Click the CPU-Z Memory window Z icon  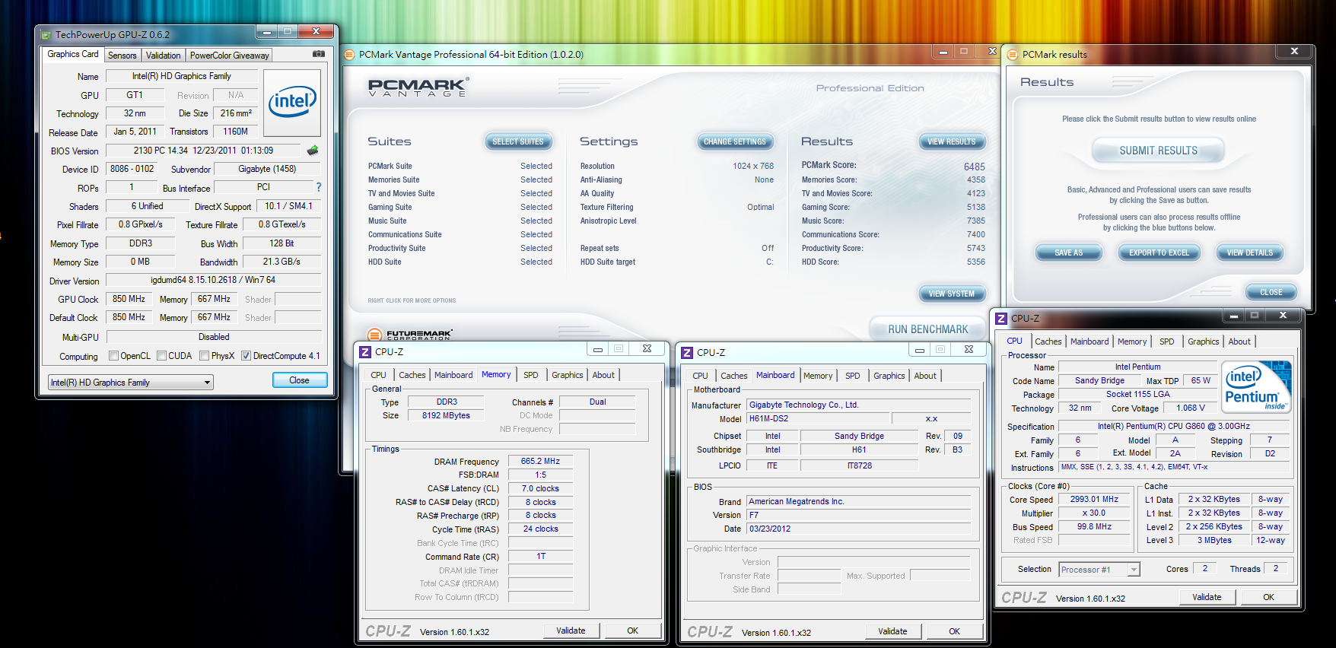click(x=366, y=351)
